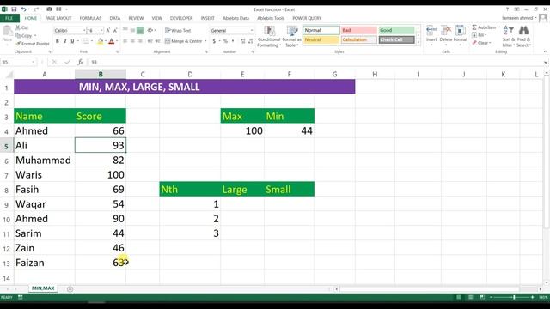This screenshot has width=550, height=309.
Task: Toggle Wrap Text
Action: click(x=178, y=31)
